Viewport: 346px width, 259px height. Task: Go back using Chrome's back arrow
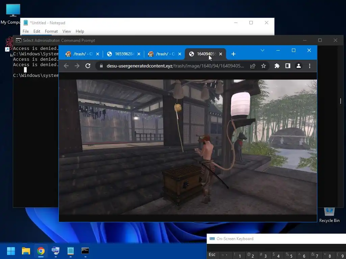[x=66, y=66]
